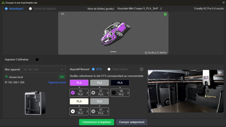Open the filament device info icon
Screen dimensions: 226x127
pos(142,69)
